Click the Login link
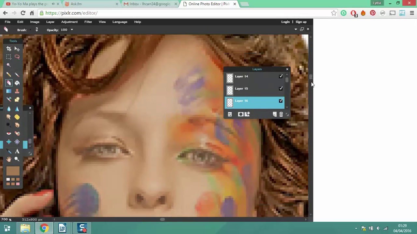The height and width of the screenshot is (234, 417). [x=285, y=22]
